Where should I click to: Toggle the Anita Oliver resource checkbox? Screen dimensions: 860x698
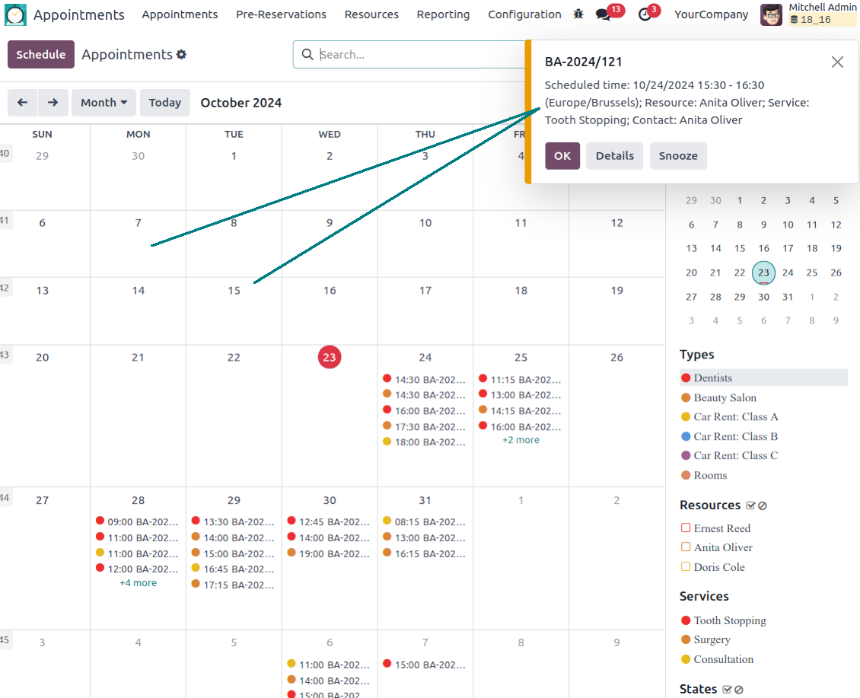click(686, 547)
